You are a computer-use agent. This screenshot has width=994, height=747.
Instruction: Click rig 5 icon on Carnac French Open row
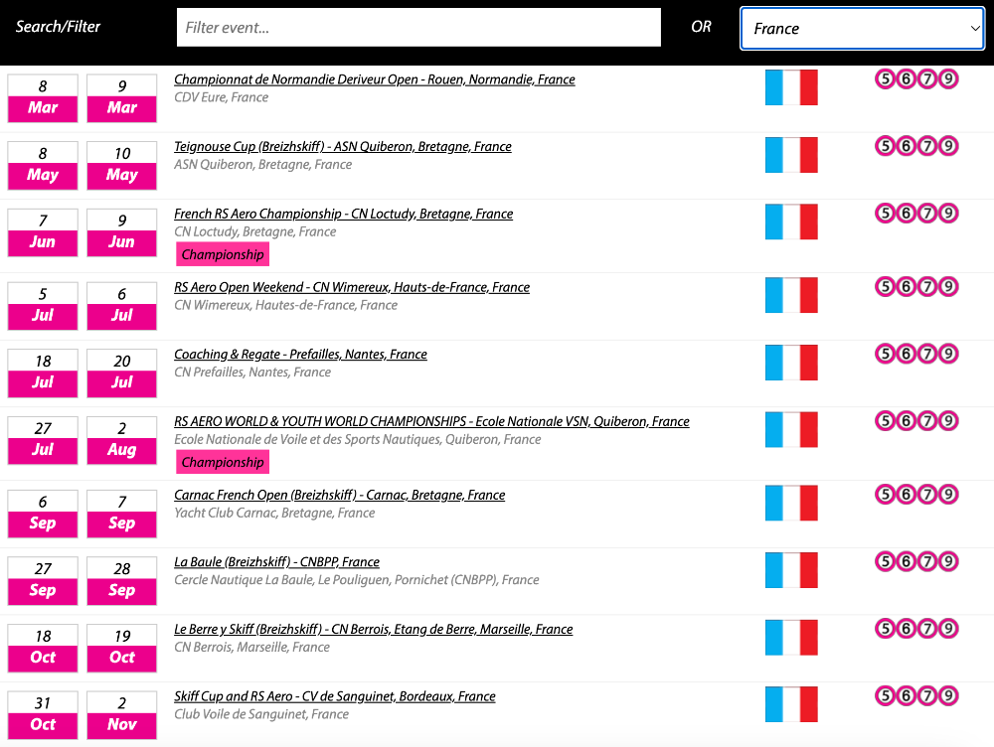point(886,495)
